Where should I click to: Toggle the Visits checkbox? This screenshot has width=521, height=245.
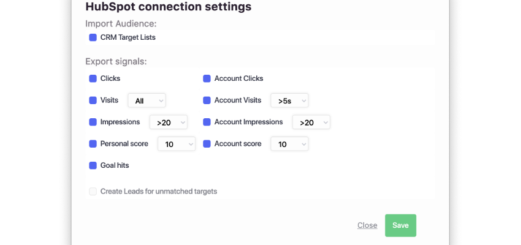pyautogui.click(x=93, y=100)
